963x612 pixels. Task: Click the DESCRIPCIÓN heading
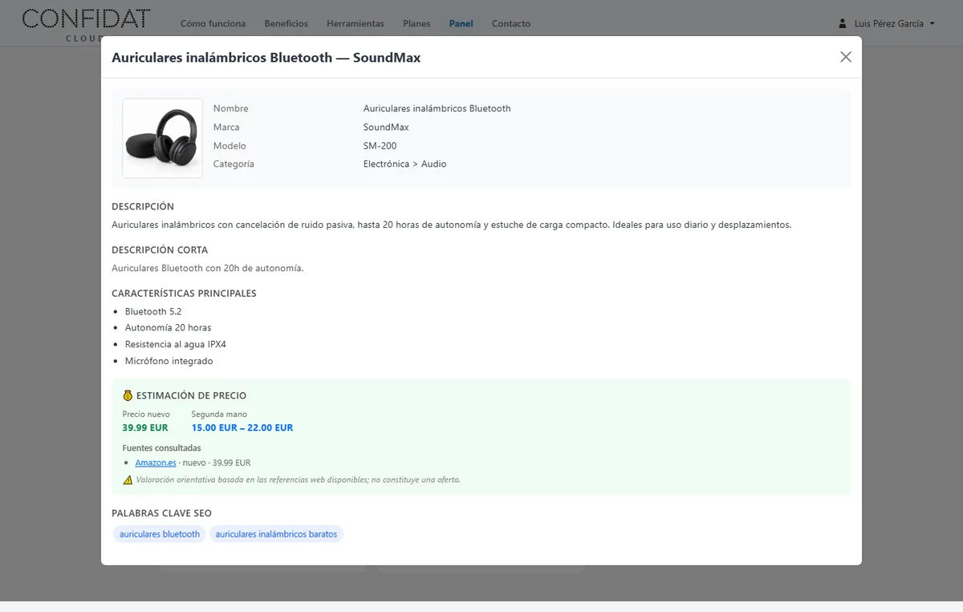(x=143, y=206)
